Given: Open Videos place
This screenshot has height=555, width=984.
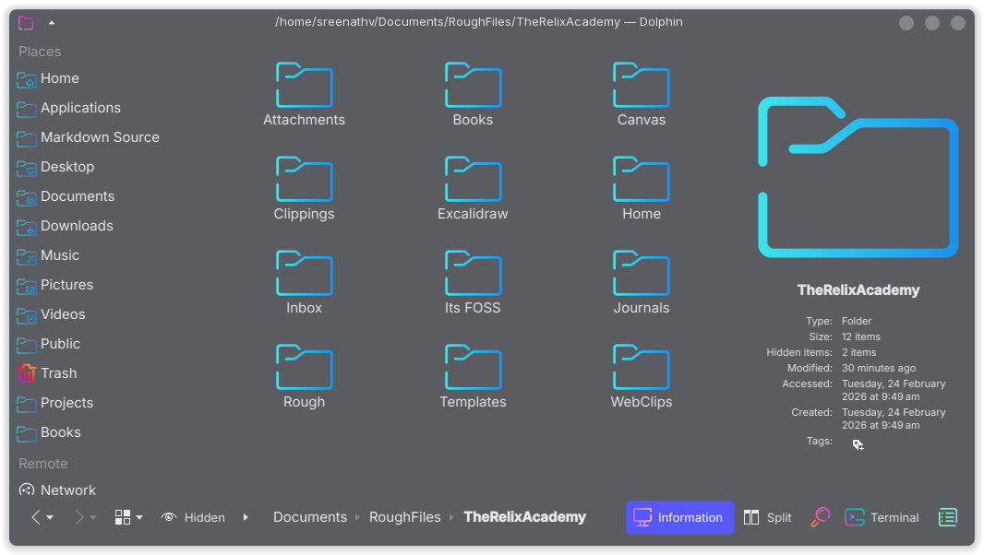Looking at the screenshot, I should [51, 314].
